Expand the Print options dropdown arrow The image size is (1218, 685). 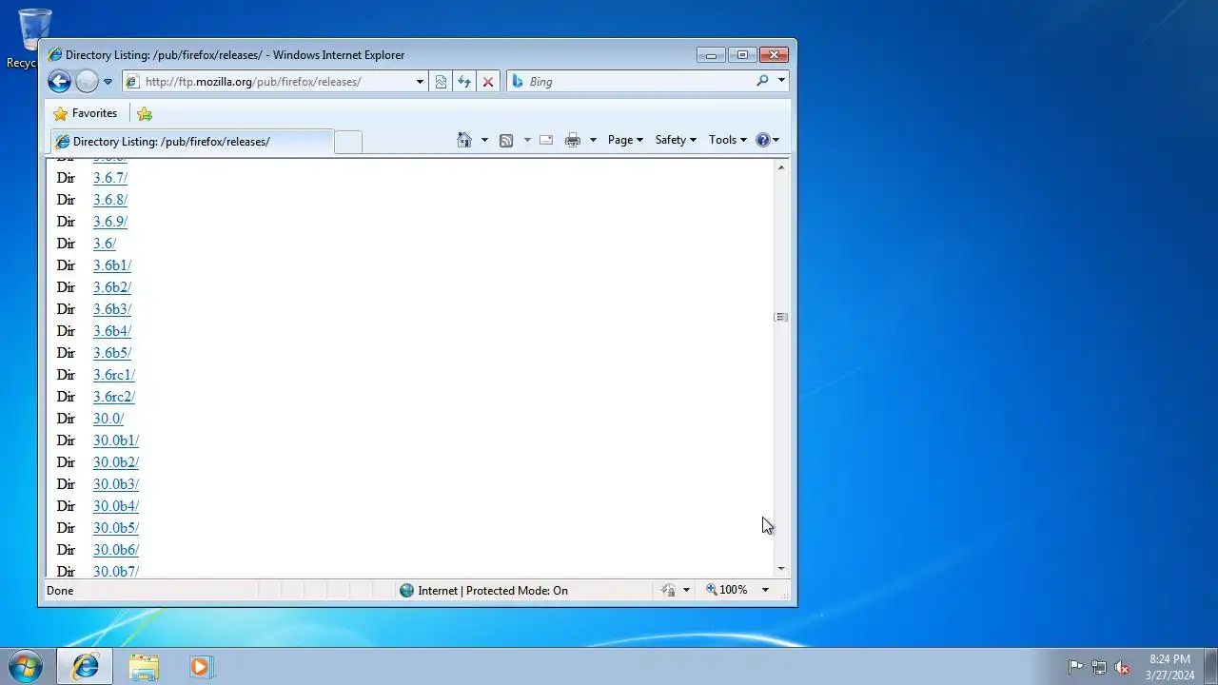point(593,140)
